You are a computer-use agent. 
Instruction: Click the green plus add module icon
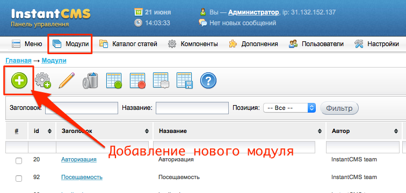(x=19, y=80)
